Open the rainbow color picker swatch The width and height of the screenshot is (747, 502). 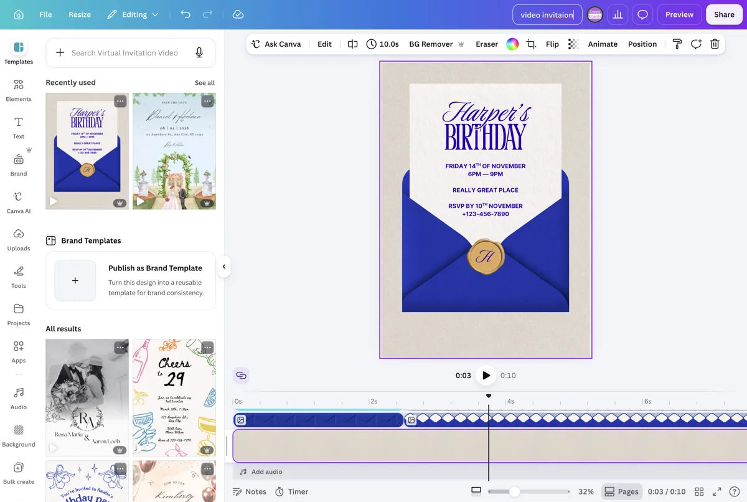512,44
